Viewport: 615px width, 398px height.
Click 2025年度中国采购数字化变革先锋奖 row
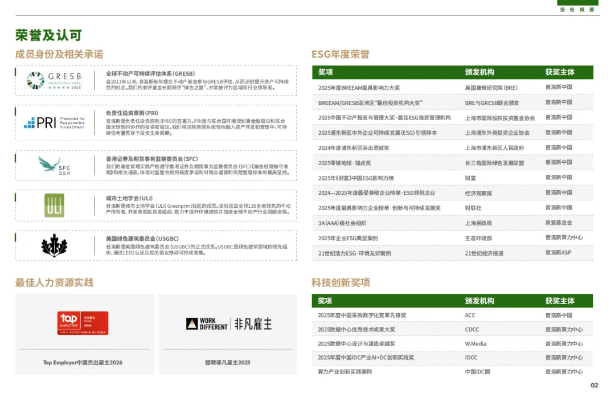point(453,315)
